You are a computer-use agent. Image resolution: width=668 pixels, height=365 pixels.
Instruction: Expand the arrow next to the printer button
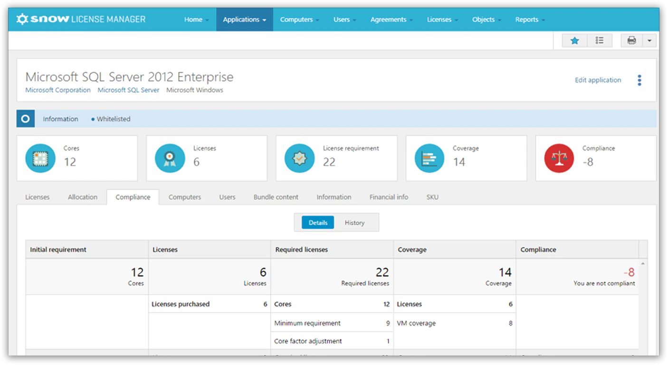(650, 40)
